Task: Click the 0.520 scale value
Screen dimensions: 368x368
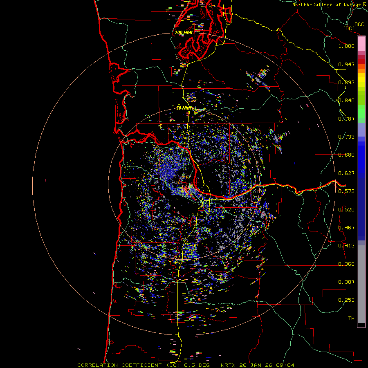Action: [346, 210]
